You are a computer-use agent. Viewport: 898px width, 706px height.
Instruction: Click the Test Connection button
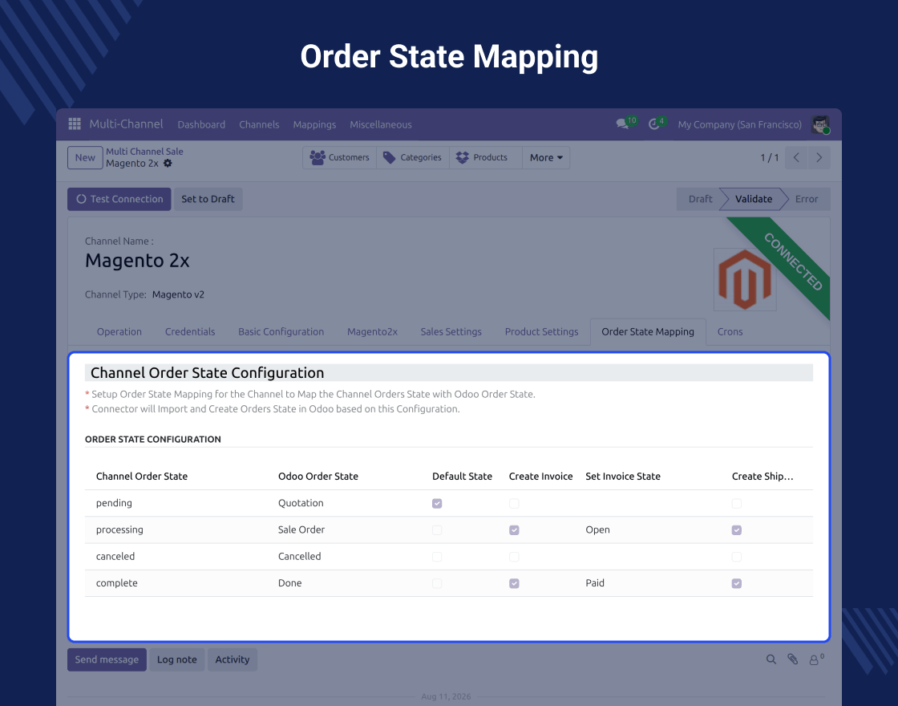tap(119, 199)
